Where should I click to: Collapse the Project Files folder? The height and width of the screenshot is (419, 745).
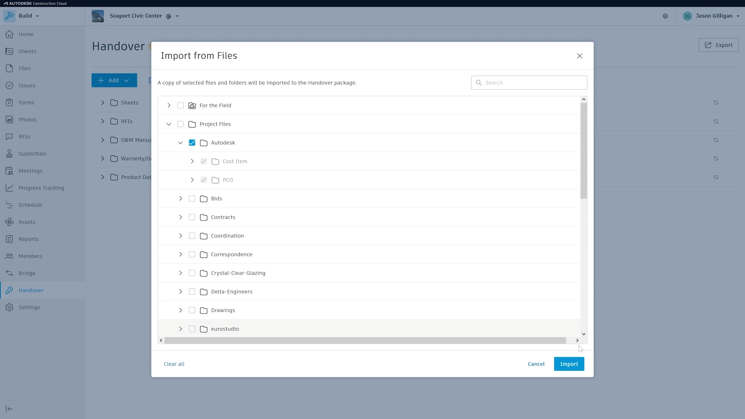tap(169, 124)
